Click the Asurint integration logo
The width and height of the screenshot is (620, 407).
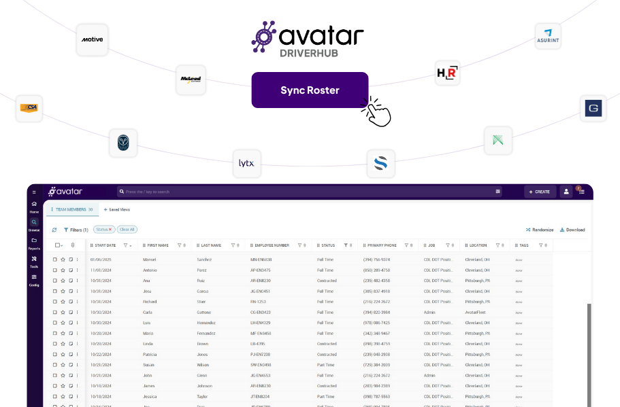tap(548, 36)
